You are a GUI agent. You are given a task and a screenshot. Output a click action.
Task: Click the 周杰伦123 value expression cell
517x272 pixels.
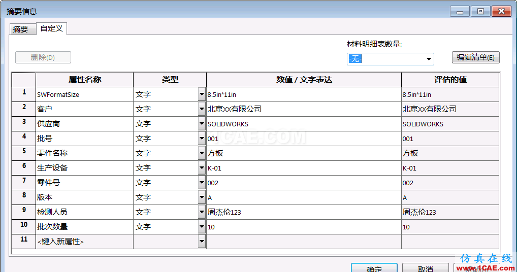coord(304,212)
